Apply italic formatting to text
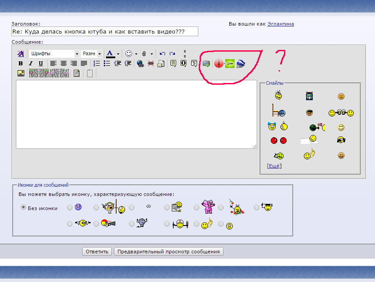The width and height of the screenshot is (375, 282). point(30,64)
